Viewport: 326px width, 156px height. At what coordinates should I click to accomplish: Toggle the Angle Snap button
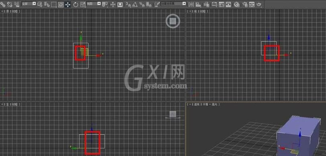(x=135, y=4)
